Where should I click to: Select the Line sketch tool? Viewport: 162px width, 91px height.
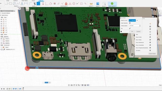(7, 4)
